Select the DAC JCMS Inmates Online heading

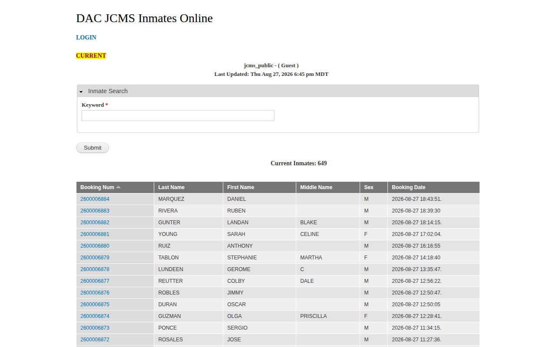coord(144,18)
